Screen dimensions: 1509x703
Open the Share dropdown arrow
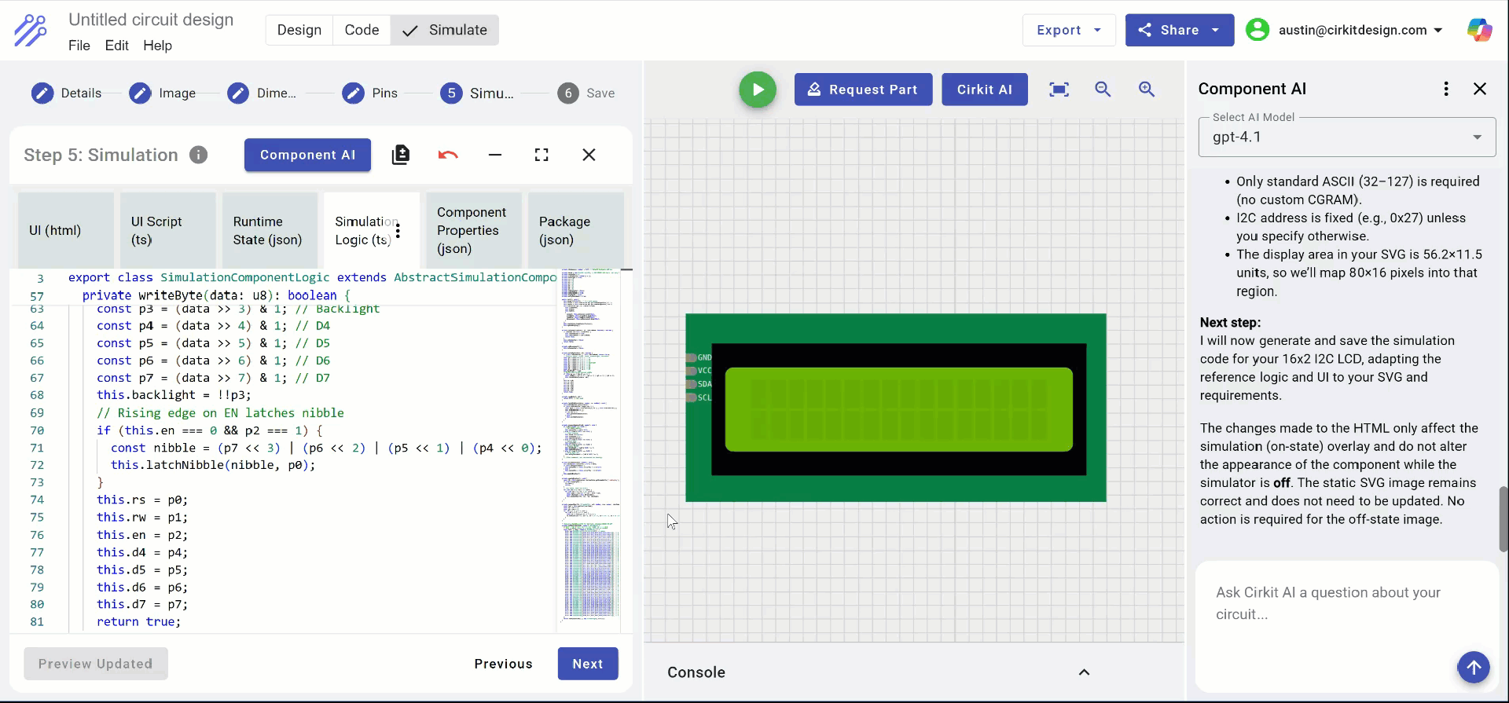coord(1216,30)
